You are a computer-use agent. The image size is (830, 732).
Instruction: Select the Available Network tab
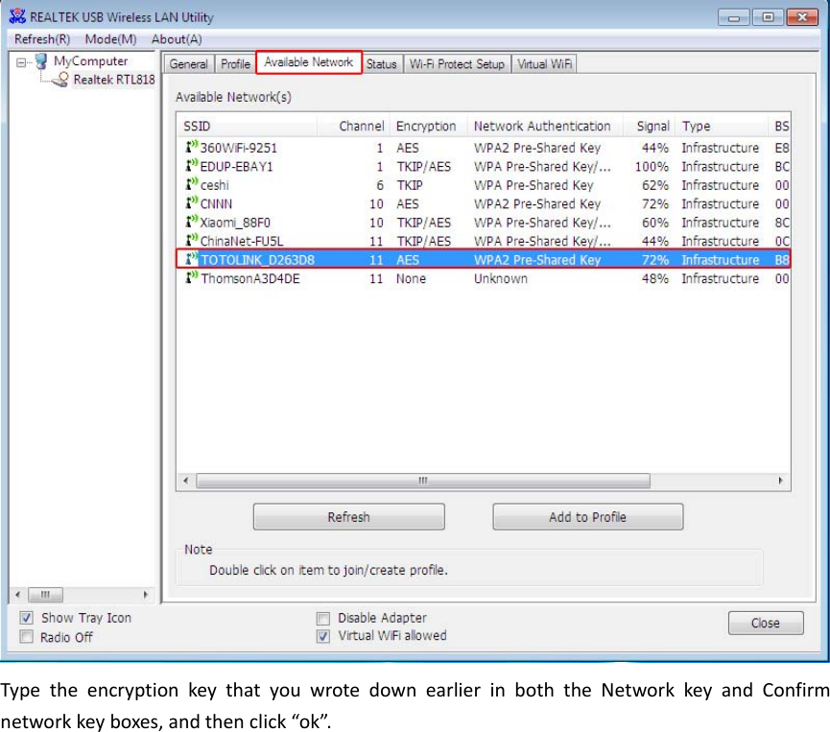coord(309,62)
